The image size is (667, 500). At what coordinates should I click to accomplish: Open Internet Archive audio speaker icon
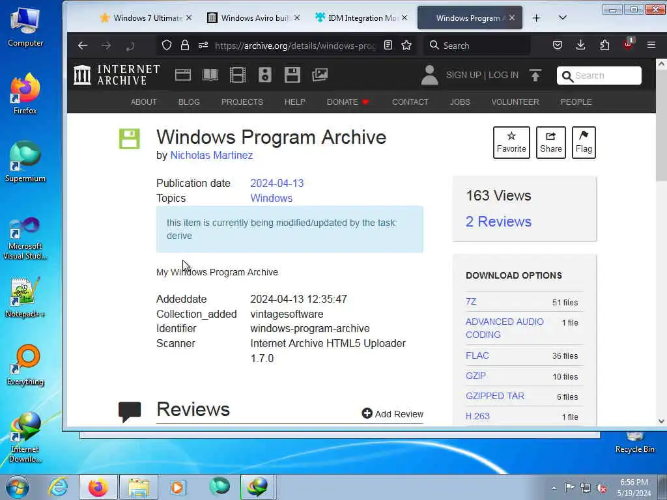coord(264,75)
